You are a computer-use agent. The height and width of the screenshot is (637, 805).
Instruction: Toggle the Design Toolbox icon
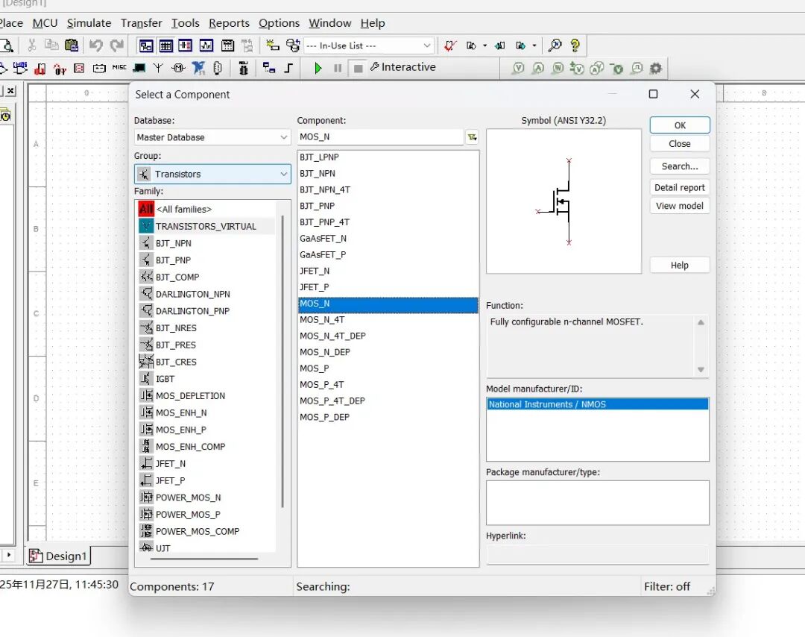146,45
